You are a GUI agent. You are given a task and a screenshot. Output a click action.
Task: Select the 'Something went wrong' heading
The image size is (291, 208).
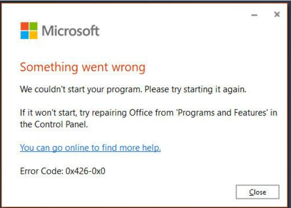click(83, 67)
